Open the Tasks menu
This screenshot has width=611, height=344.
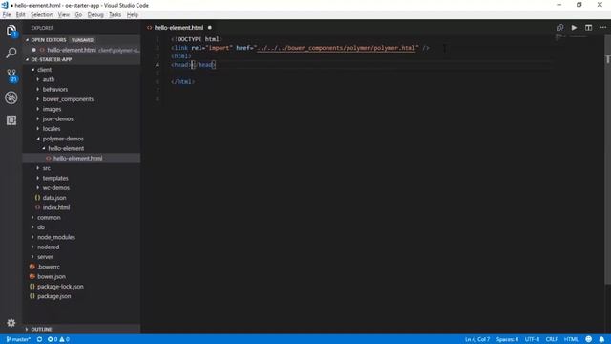click(115, 15)
